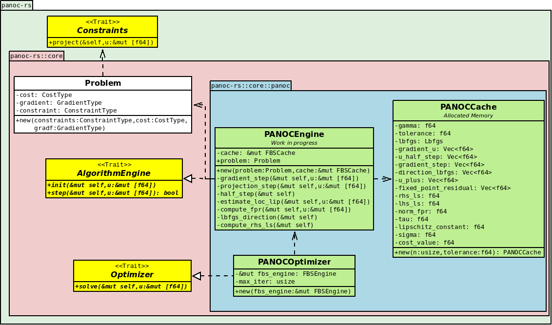Screen dimensions: 552x325
Task: Select the project(&self,u:&mut [f64]) method
Action: pos(101,42)
